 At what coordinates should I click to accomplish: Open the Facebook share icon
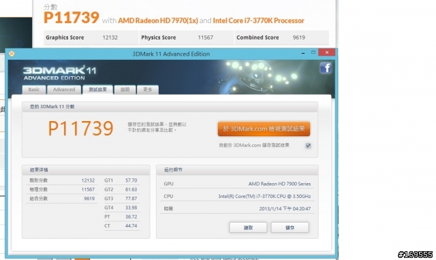[326, 68]
